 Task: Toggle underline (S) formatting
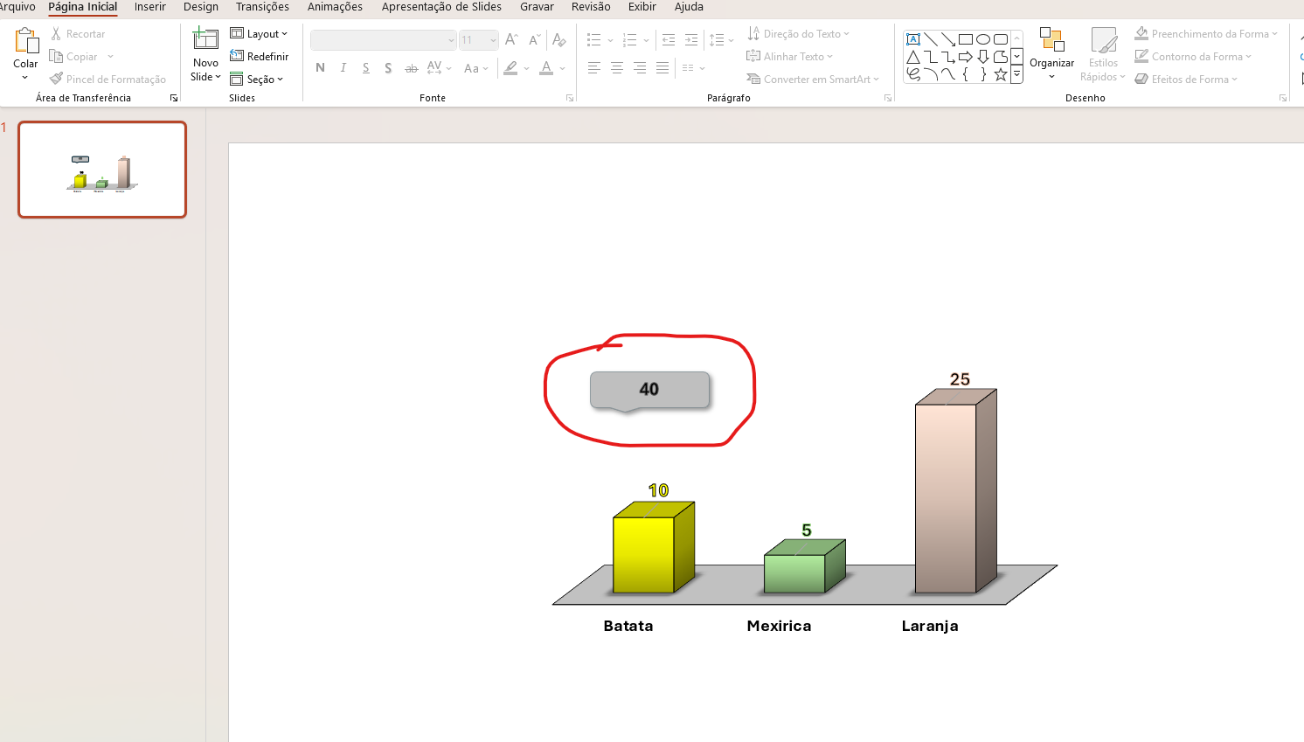pos(365,68)
